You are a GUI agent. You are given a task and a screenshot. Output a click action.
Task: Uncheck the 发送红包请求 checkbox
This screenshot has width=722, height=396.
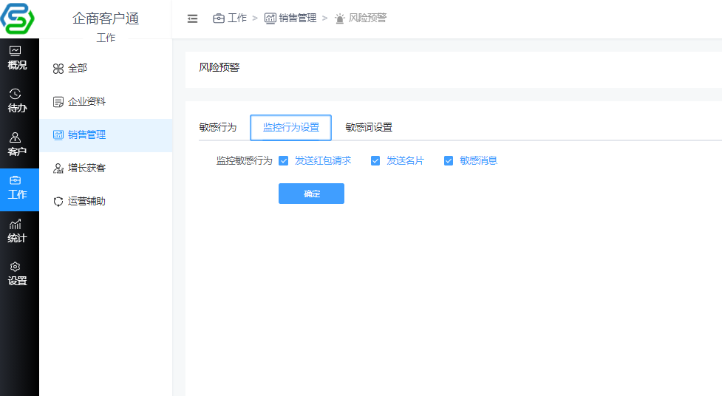(284, 161)
